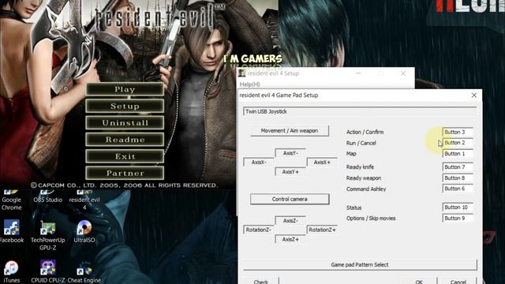This screenshot has height=284, width=505.
Task: Click the Check button
Action: click(x=261, y=281)
